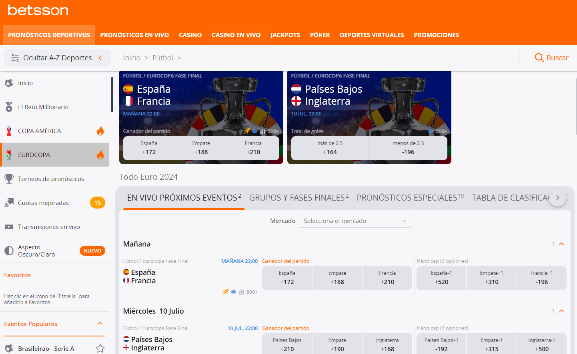Select Países Bajos +210 match winner
This screenshot has width=577, height=354.
[x=287, y=344]
